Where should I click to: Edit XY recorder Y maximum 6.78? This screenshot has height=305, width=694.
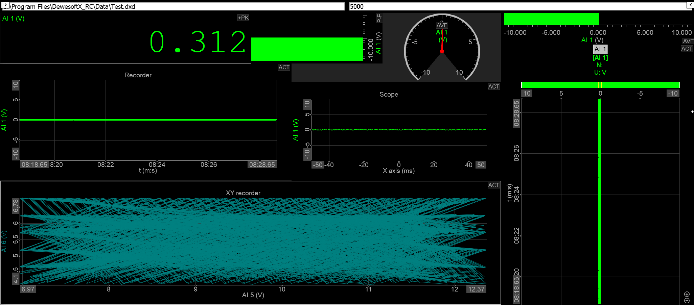pyautogui.click(x=16, y=206)
